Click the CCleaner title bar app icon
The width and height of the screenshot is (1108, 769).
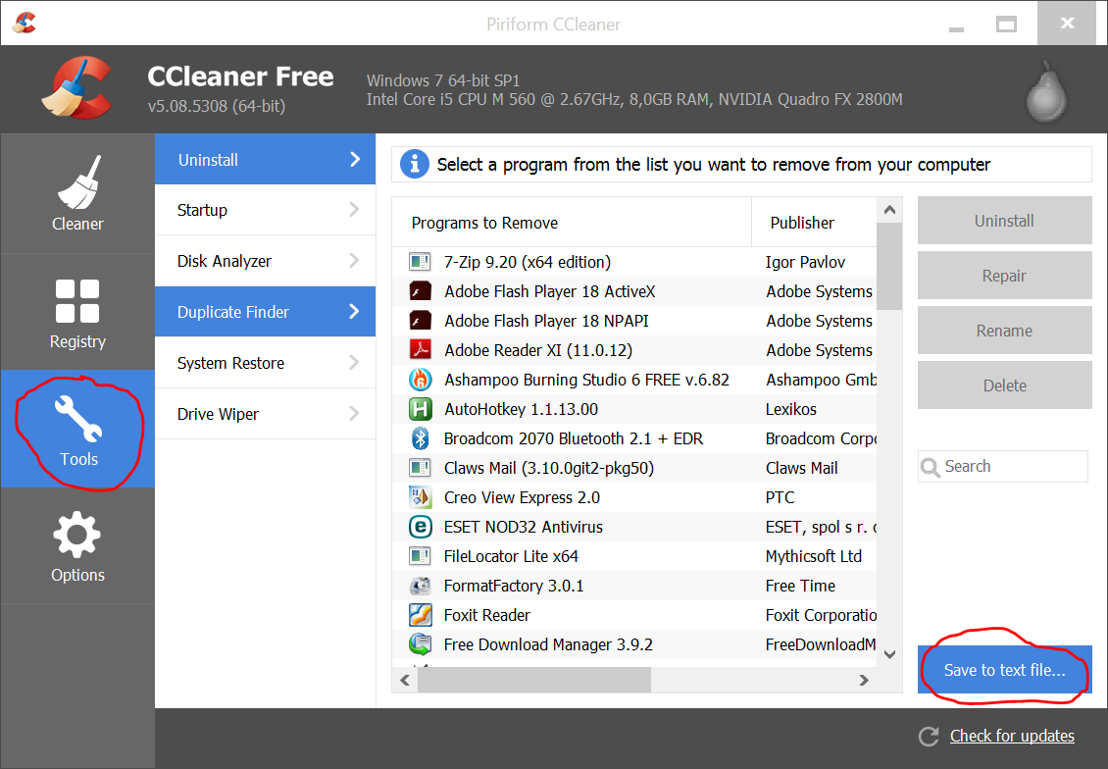pos(25,23)
